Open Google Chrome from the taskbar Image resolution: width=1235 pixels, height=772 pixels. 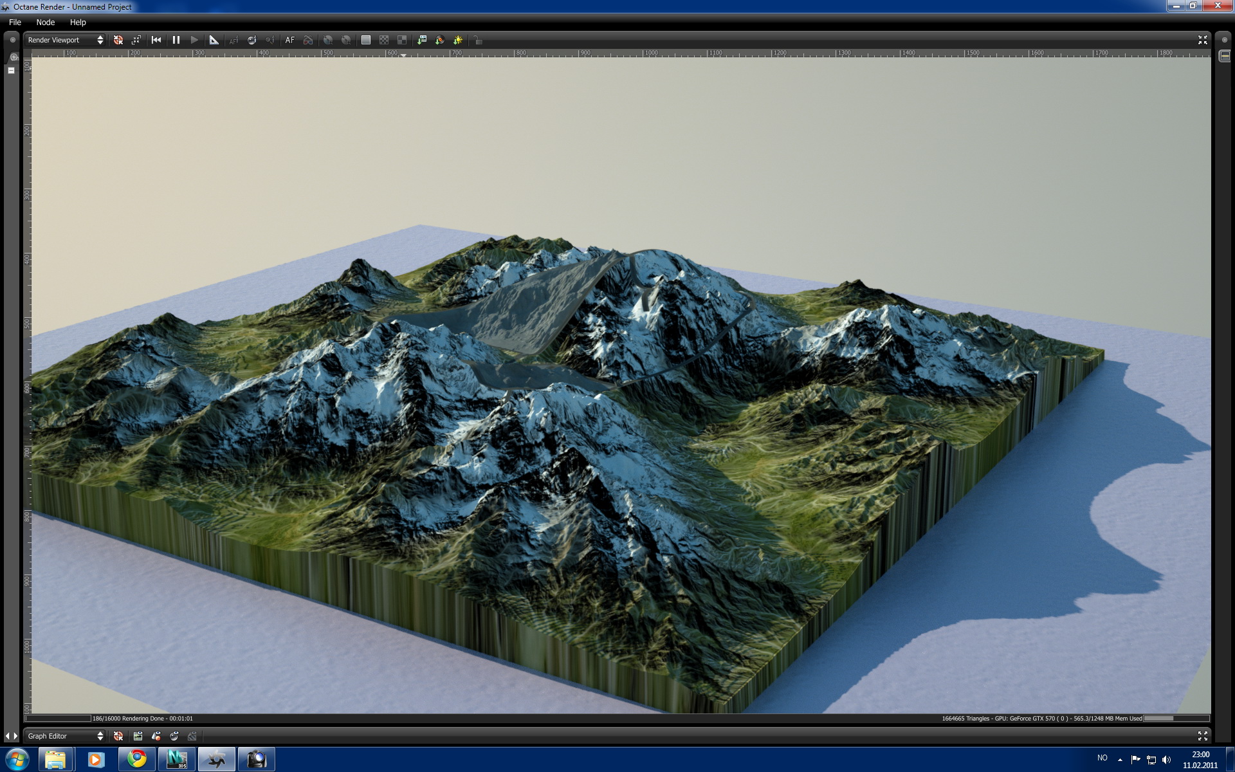136,759
